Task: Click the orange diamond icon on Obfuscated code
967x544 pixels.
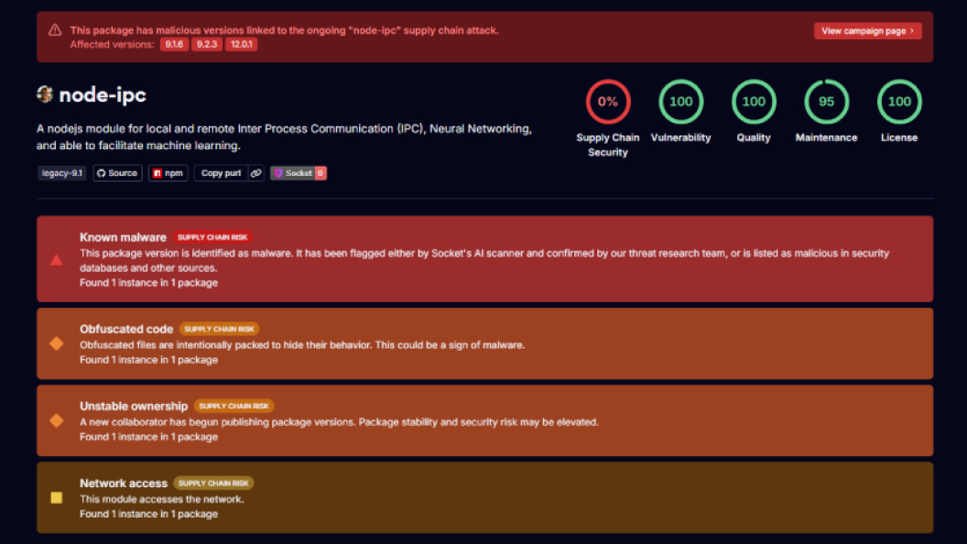Action: point(56,343)
